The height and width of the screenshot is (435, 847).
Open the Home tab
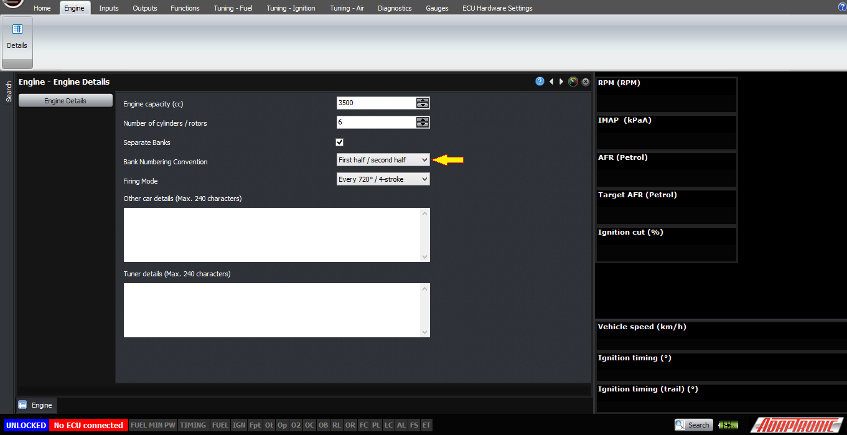pyautogui.click(x=42, y=8)
